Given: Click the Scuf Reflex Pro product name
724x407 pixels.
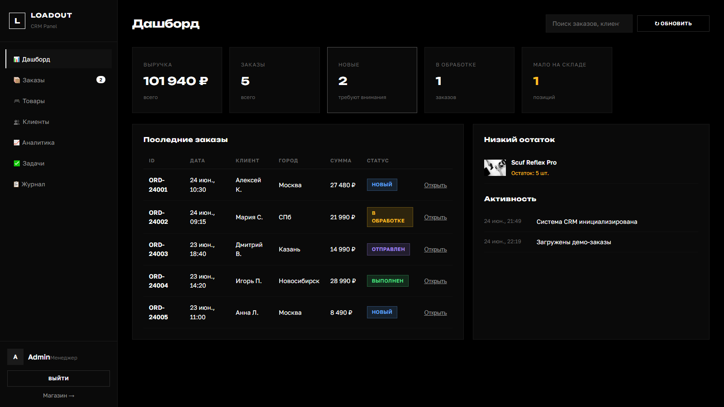Looking at the screenshot, I should tap(534, 162).
